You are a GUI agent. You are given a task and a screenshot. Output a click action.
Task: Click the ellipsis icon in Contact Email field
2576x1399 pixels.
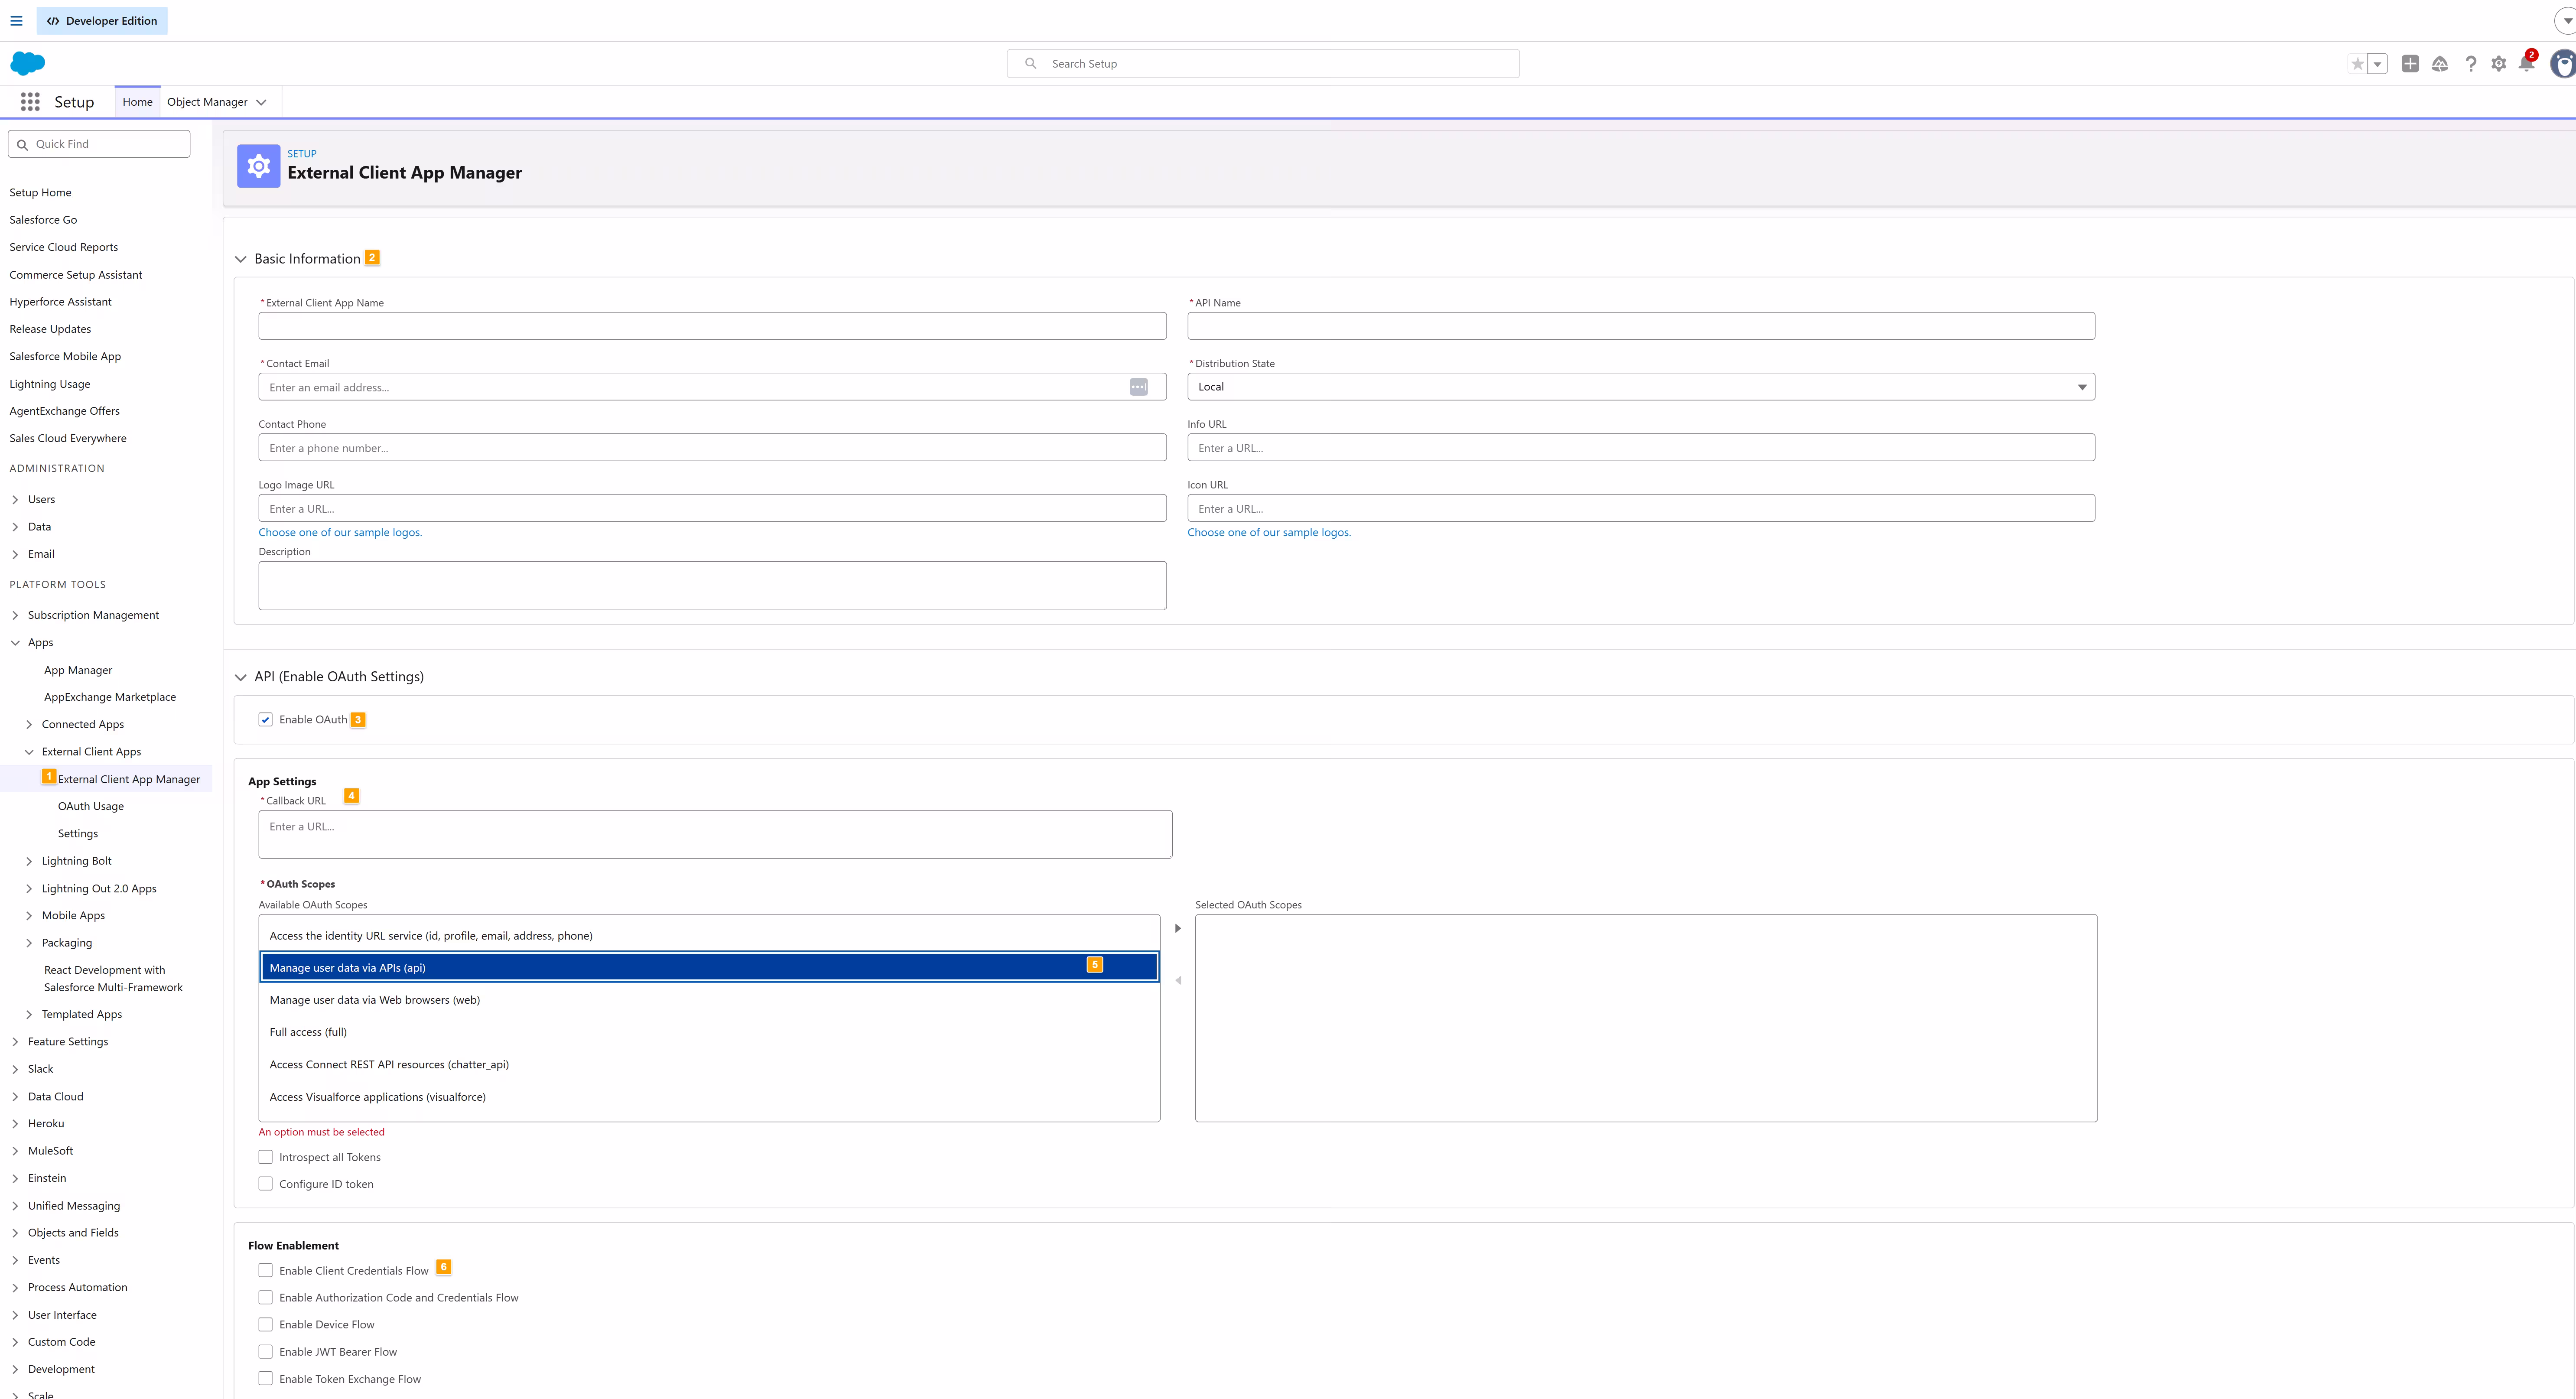[1139, 387]
